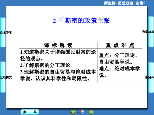This screenshot has height=115, width=154.
Task: Open the 课时作业 side tab
Action: coord(151,78)
